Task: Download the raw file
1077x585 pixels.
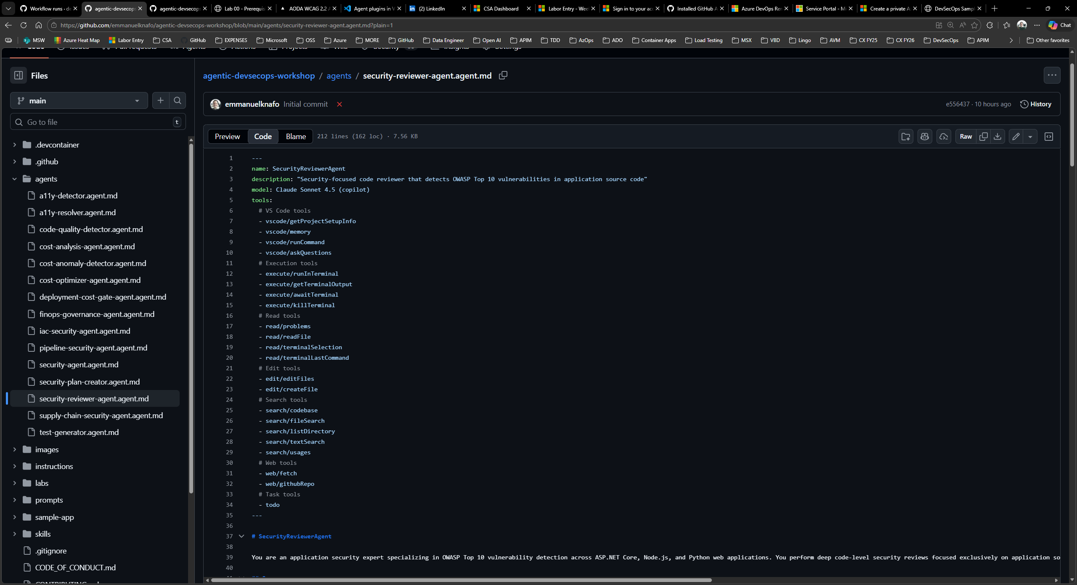Action: tap(997, 136)
